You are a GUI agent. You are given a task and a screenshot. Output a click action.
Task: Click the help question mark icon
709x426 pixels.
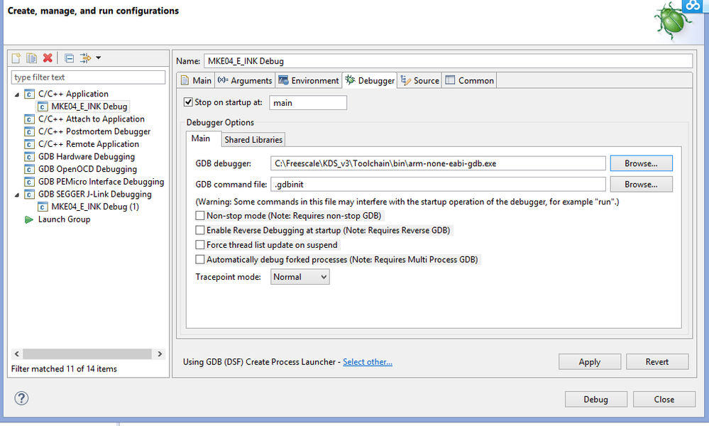pyautogui.click(x=21, y=398)
